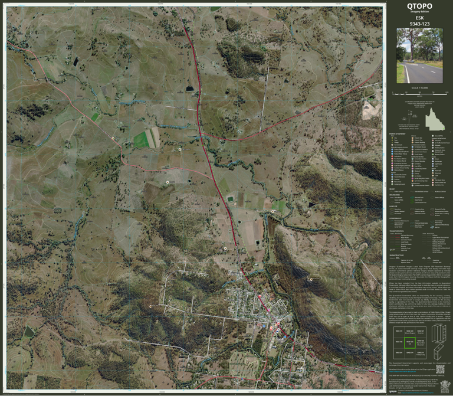453x396 pixels.
Task: Click the sheet number 9343-123
Action: point(419,24)
